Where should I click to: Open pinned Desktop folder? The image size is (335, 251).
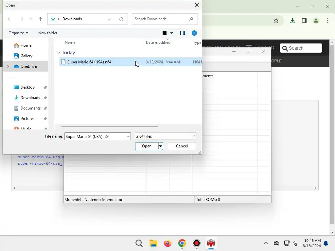27,87
